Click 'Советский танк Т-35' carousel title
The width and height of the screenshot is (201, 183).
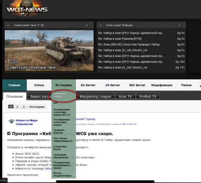[x=29, y=25]
